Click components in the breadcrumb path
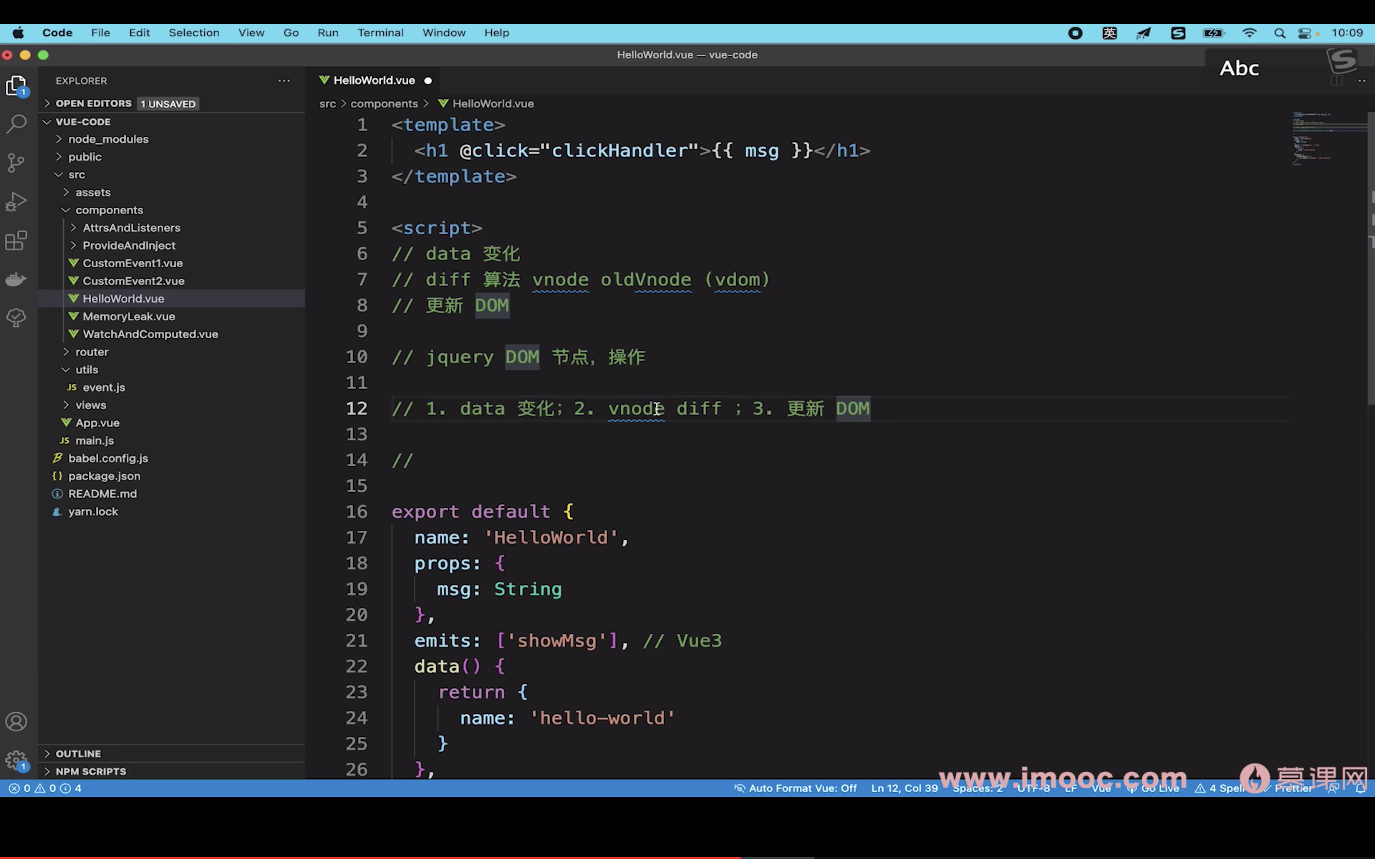 click(x=384, y=104)
